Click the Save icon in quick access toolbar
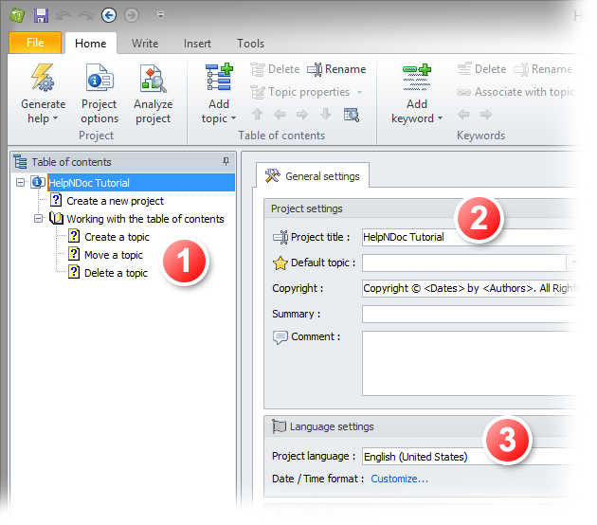 click(x=41, y=15)
